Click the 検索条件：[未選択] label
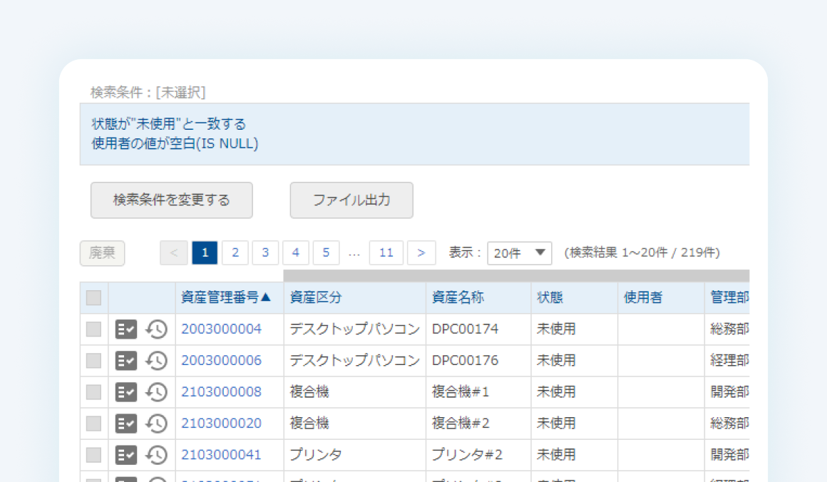Screen dimensions: 827x482 (148, 92)
